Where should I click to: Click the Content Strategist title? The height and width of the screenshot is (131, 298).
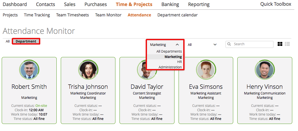(x=147, y=93)
